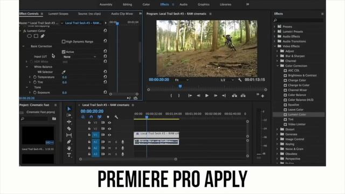Select the Hand tool
The width and height of the screenshot is (345, 194).
click(69, 148)
